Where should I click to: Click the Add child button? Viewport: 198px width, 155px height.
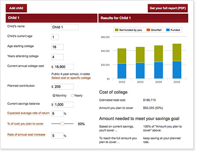[16, 8]
